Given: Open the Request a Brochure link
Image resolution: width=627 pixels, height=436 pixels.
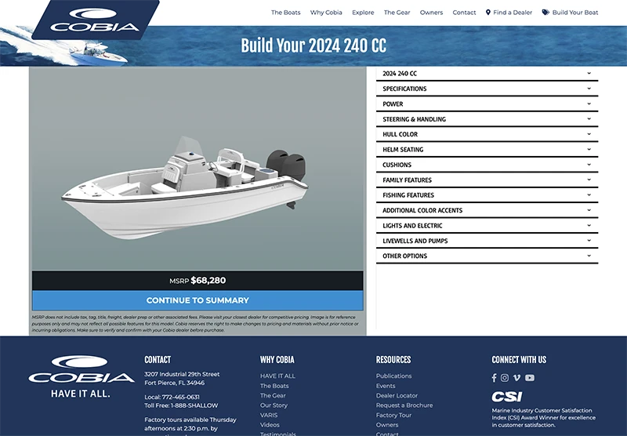Looking at the screenshot, I should 404,405.
